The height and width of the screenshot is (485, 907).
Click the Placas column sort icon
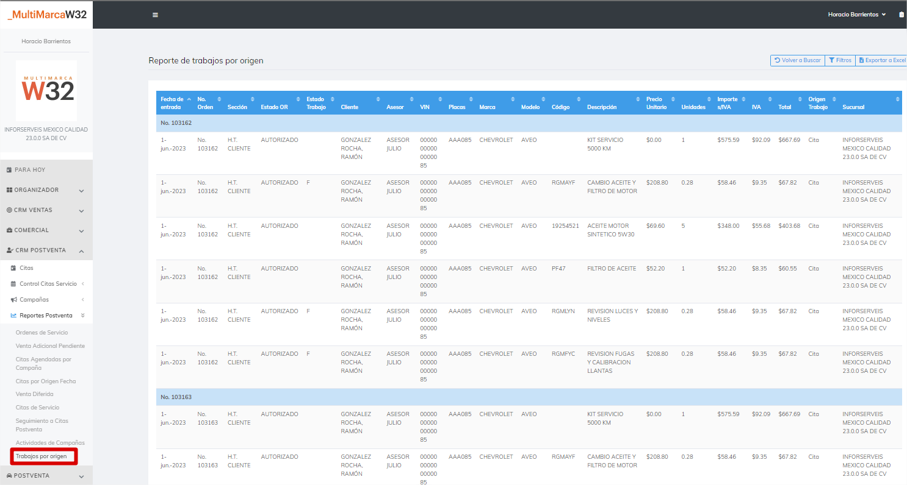(x=471, y=99)
